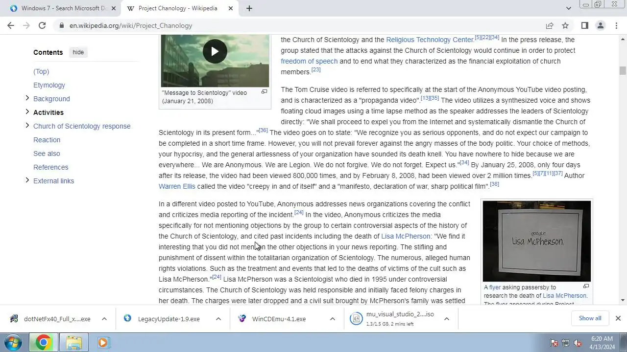Click the page vertical scrollbar thumb
627x352 pixels.
[623, 70]
